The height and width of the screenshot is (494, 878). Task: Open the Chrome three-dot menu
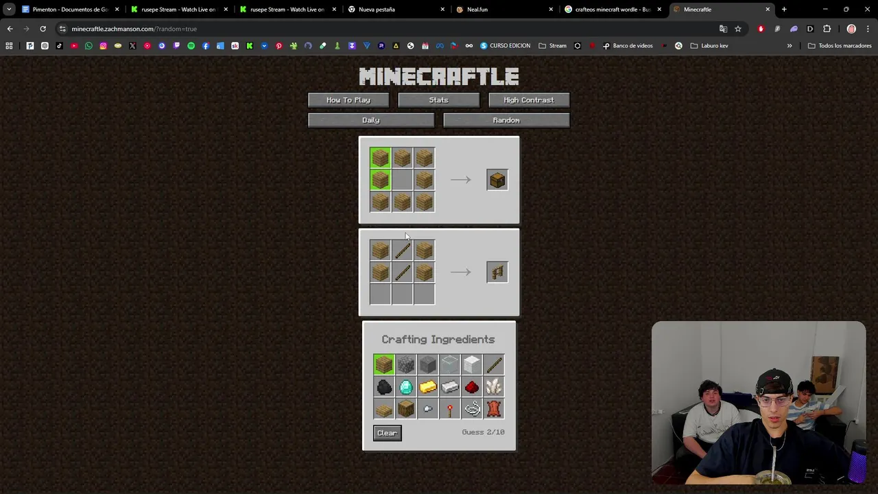coord(868,29)
